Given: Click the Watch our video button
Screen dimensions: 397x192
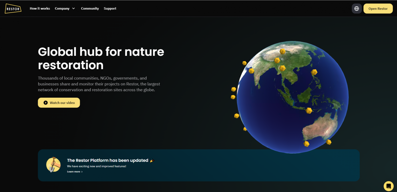Looking at the screenshot, I should point(59,103).
